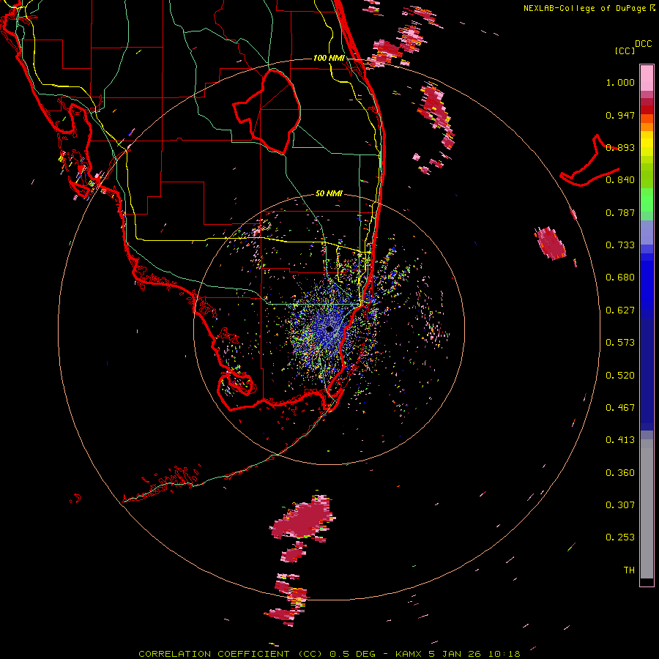Click the crimson echo on the east edge near the 100 NMI ring
Viewport: 659px width, 659px height.
pyautogui.click(x=551, y=243)
